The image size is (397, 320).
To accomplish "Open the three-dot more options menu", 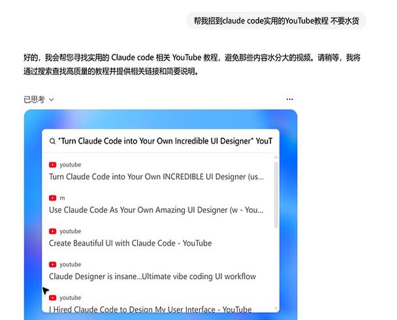I will click(289, 99).
